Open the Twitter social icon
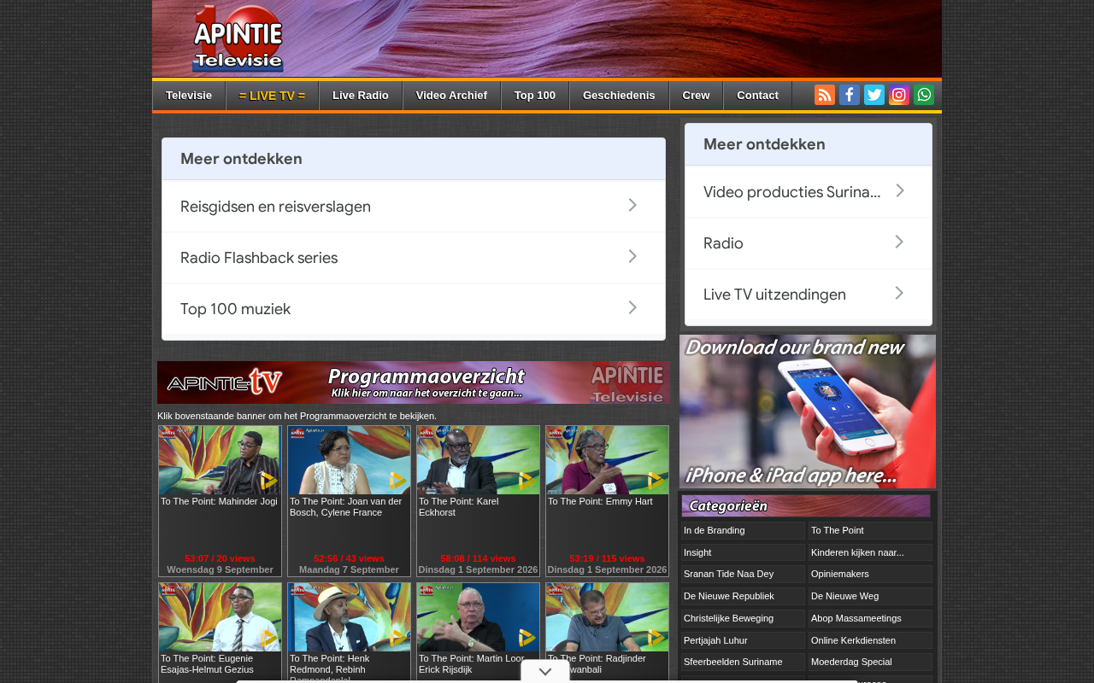 874,95
